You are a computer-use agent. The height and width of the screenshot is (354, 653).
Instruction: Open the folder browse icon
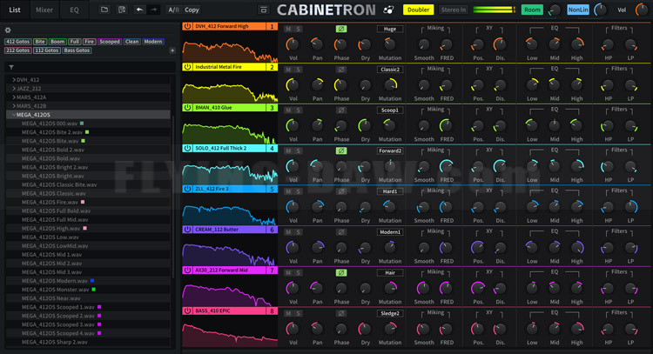[104, 10]
